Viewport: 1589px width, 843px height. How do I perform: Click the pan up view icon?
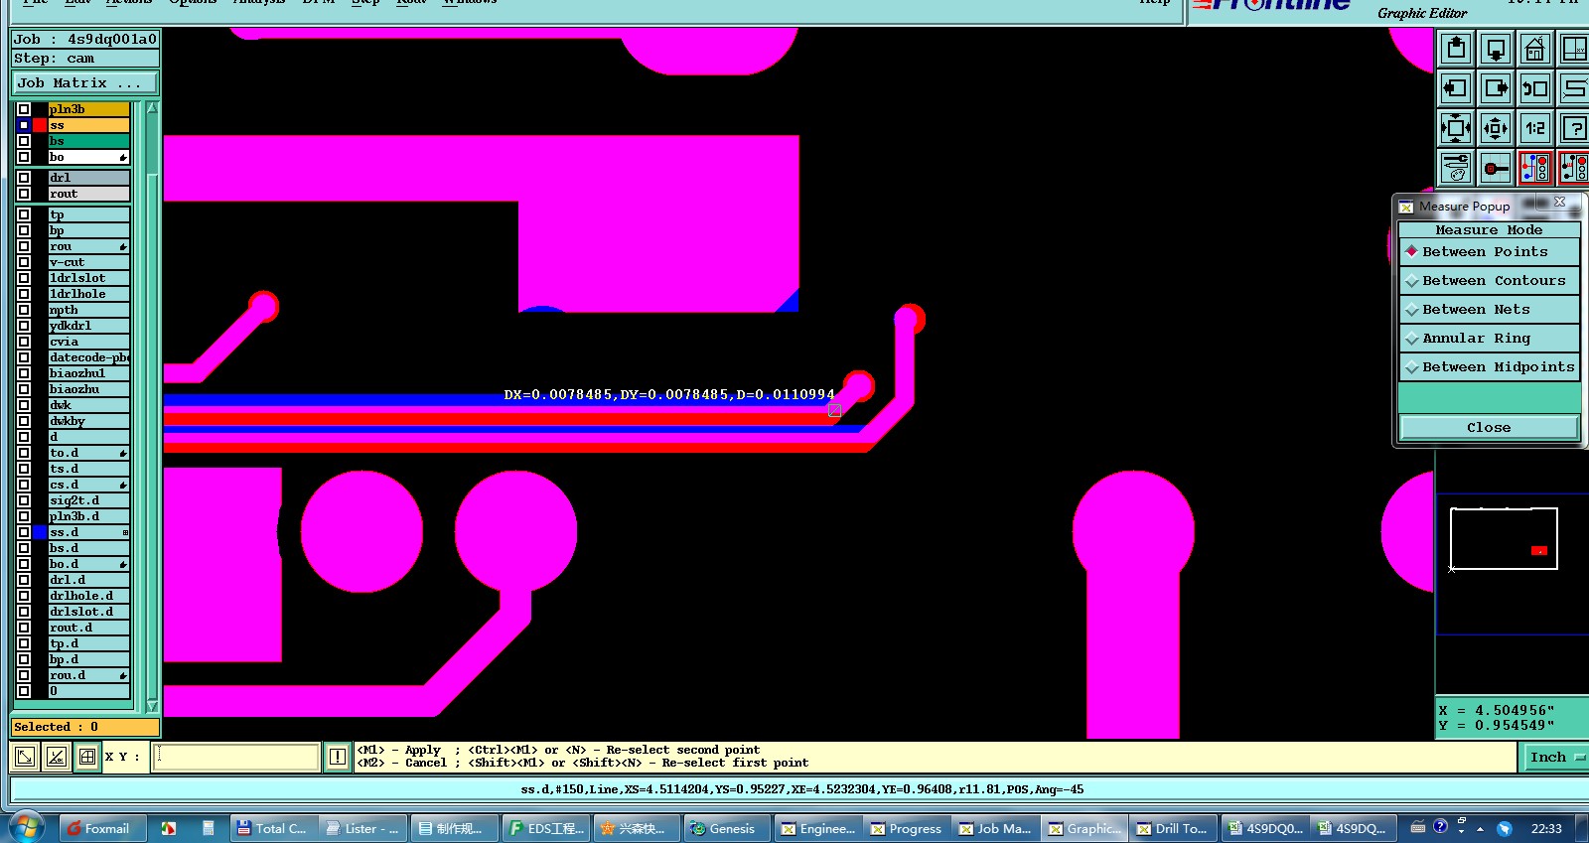[1456, 48]
